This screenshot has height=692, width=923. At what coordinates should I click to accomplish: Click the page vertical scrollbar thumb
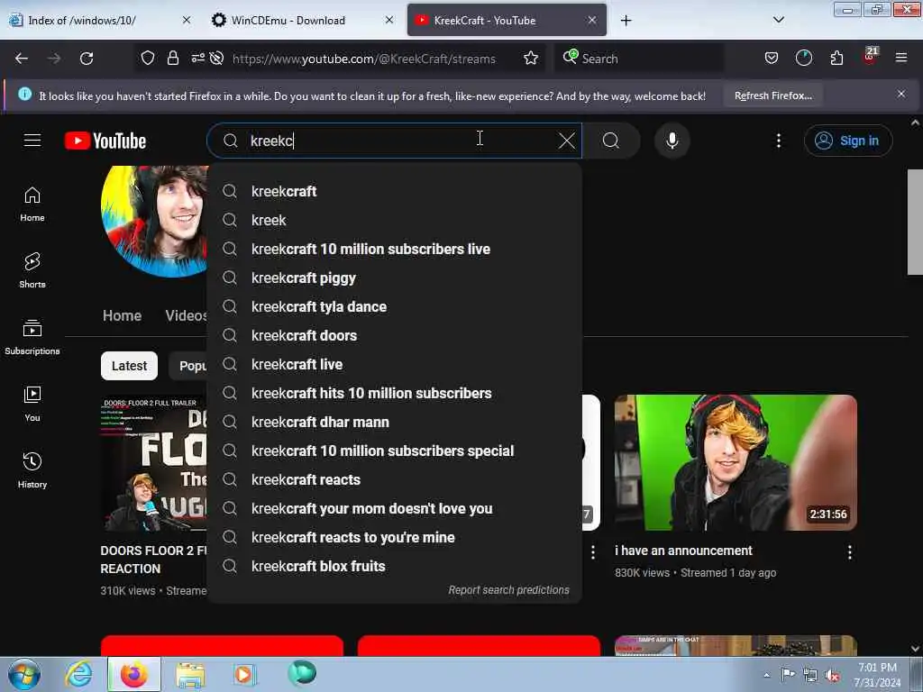point(915,222)
